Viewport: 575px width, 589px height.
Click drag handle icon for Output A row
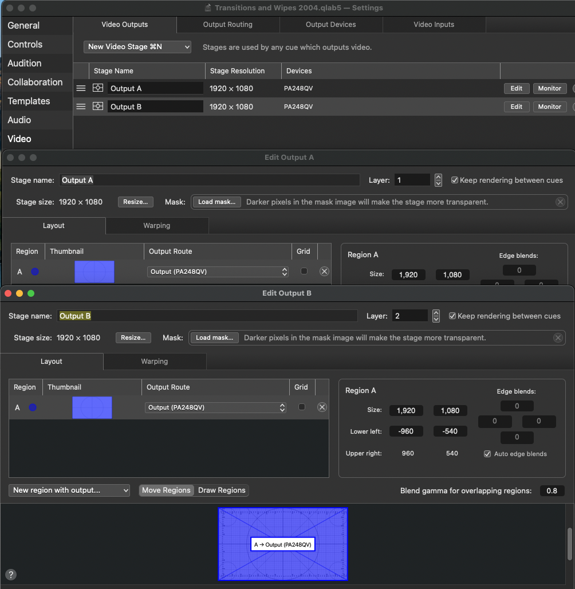point(81,88)
